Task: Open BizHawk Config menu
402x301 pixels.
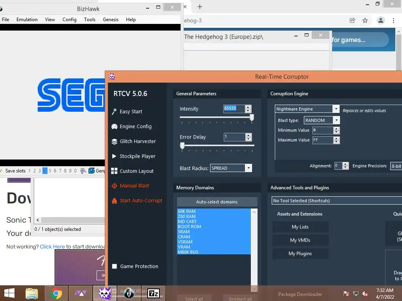Action: pos(69,20)
